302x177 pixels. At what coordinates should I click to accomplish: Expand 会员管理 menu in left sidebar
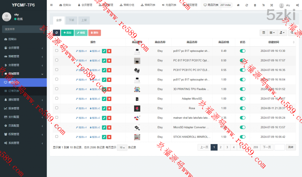(23, 48)
